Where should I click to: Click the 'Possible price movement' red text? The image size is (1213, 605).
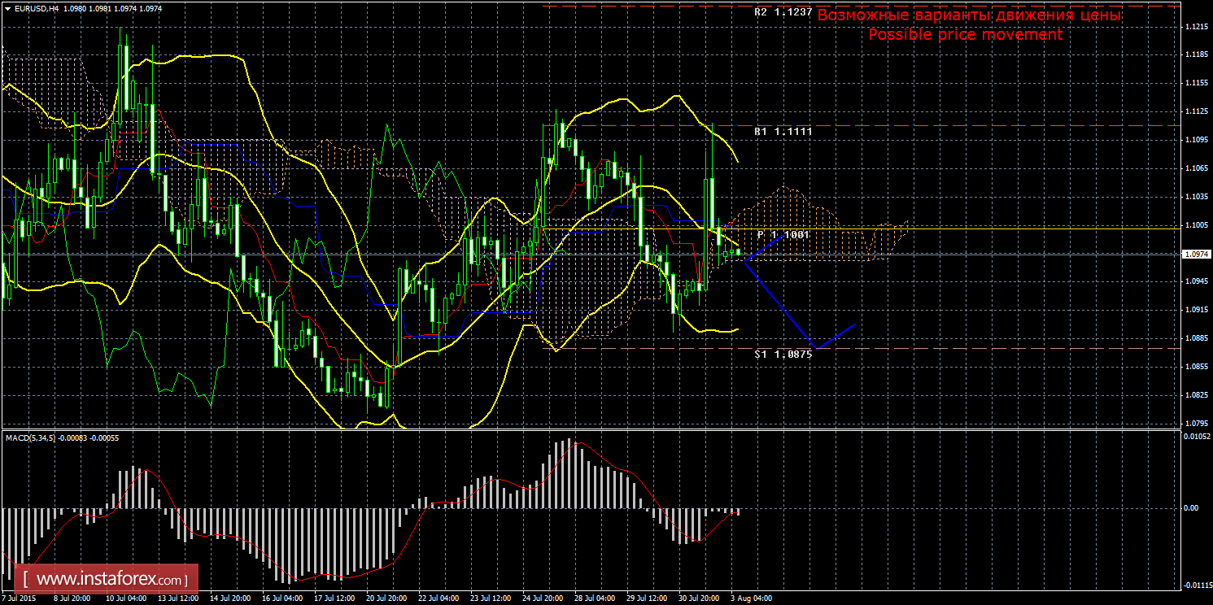[965, 35]
